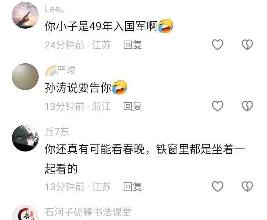Open 严峻's blurred avatar profile
The width and height of the screenshot is (267, 220).
click(x=25, y=77)
